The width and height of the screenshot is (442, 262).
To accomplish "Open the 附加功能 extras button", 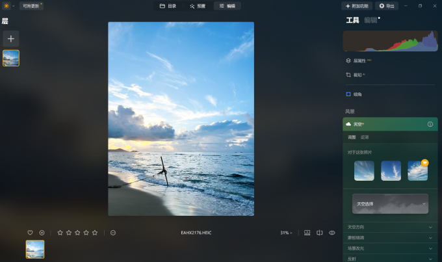I will point(357,6).
